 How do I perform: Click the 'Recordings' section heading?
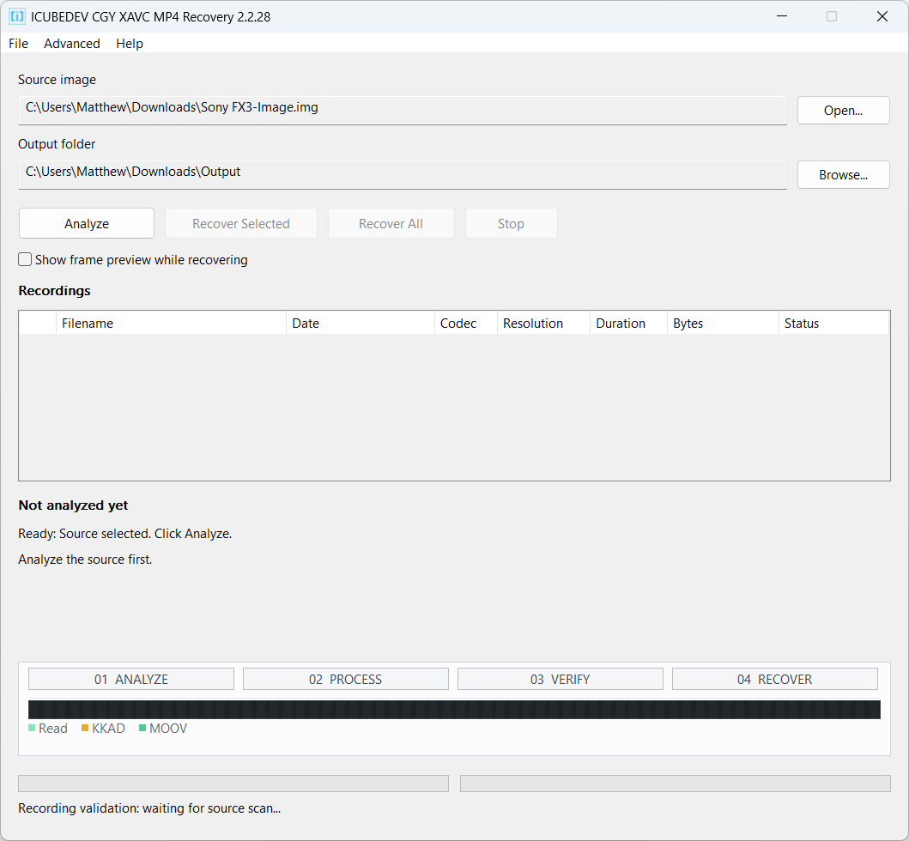click(54, 290)
